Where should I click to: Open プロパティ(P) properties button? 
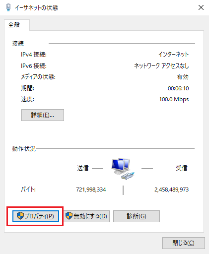click(x=36, y=216)
